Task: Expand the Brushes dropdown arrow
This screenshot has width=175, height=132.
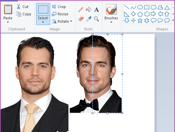Action: pos(111,22)
